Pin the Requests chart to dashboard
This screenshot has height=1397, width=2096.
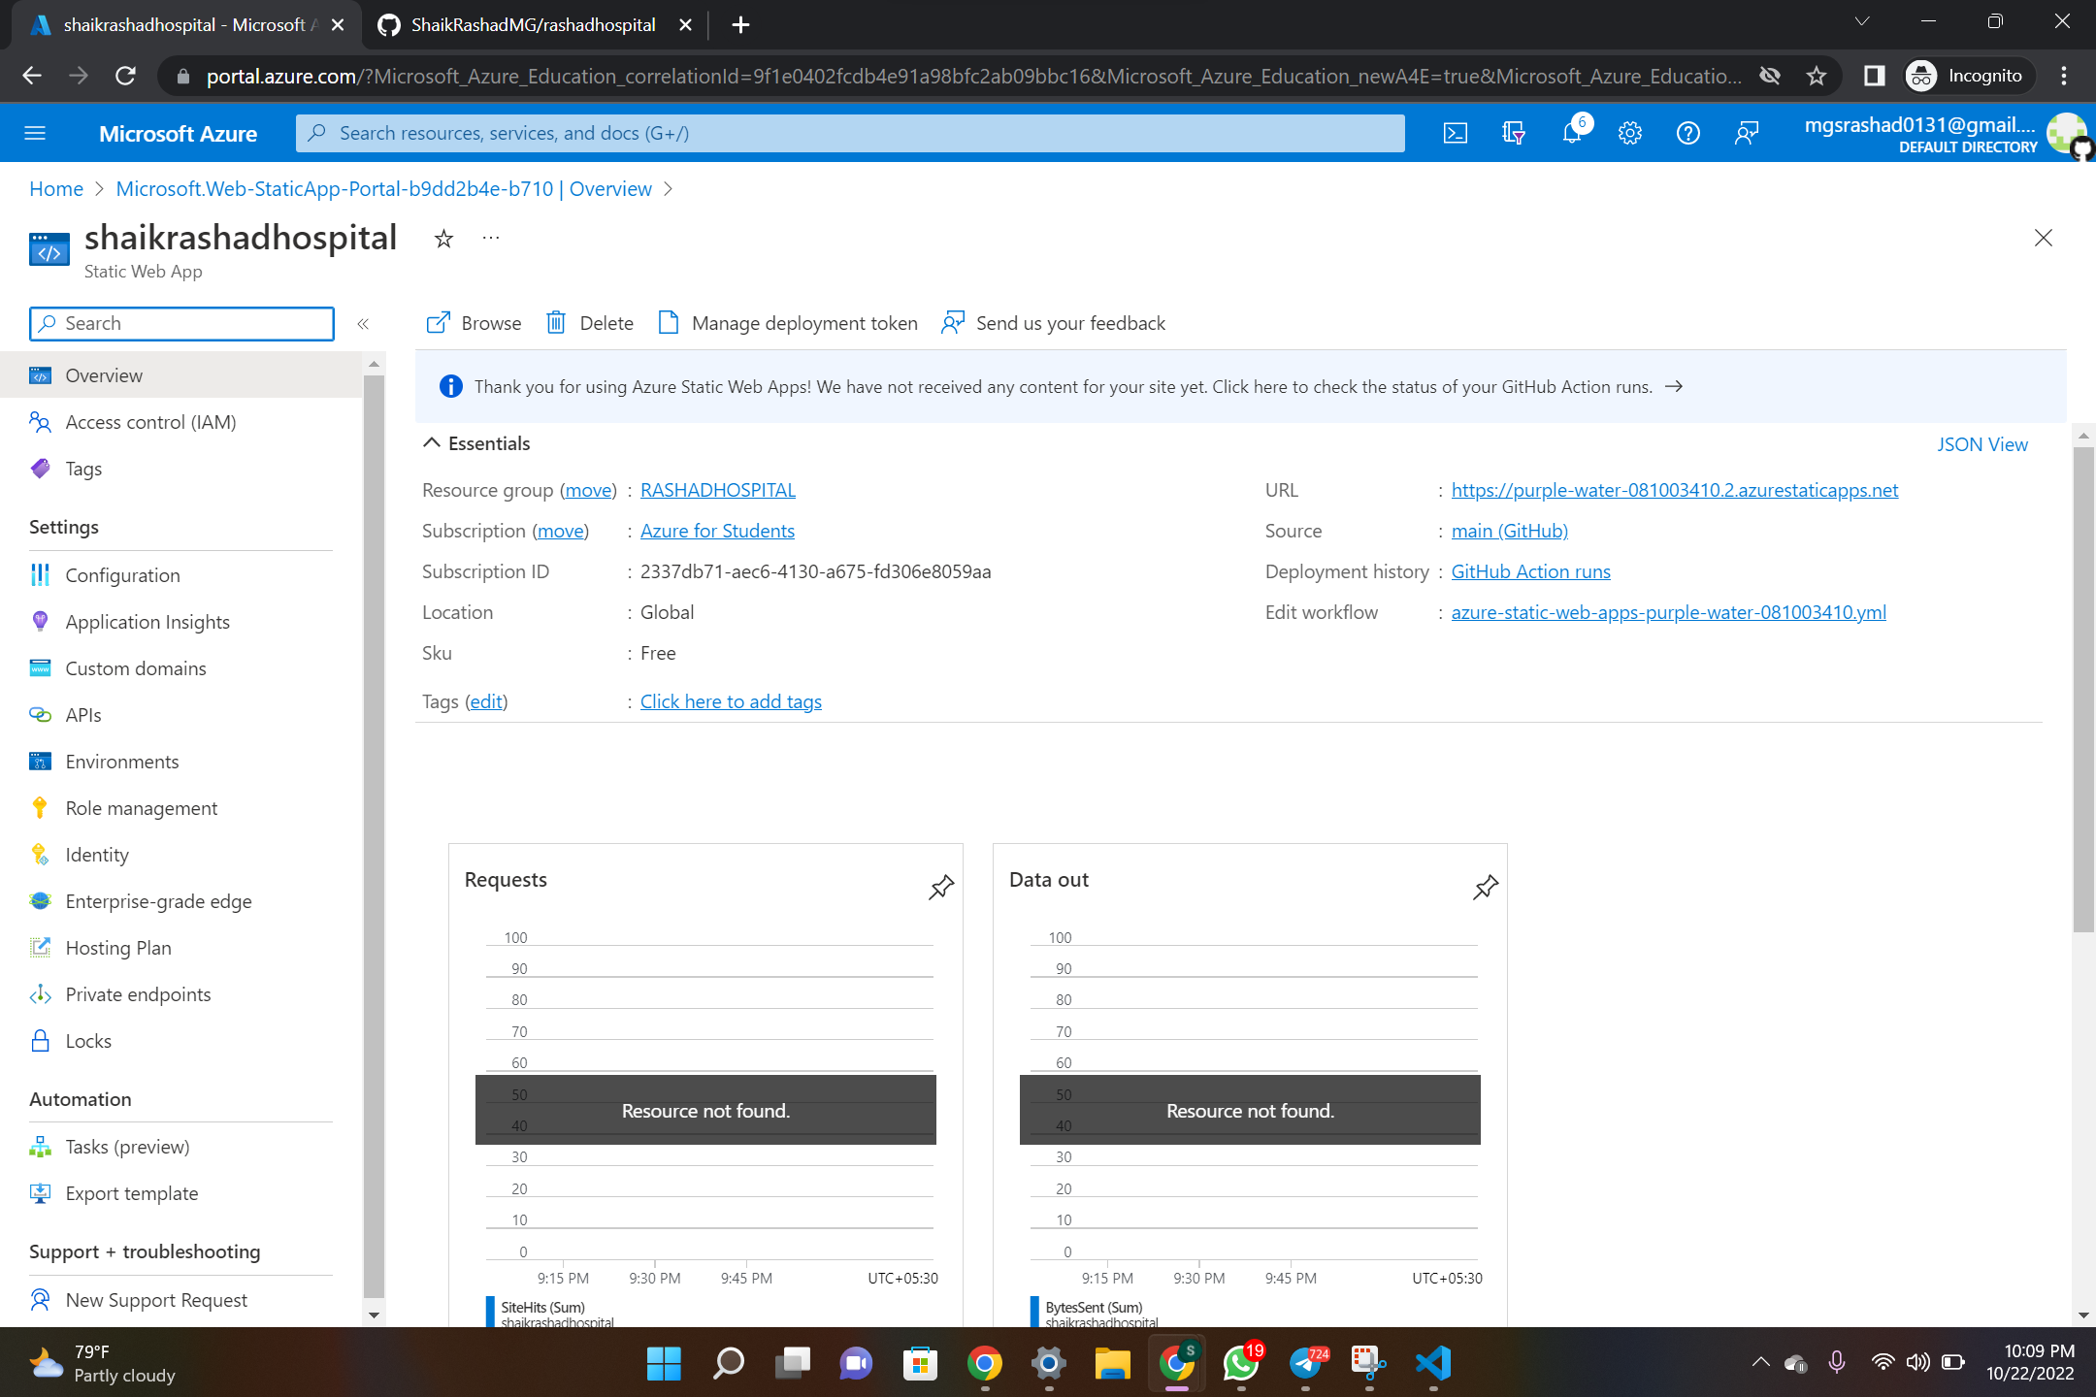click(x=940, y=887)
